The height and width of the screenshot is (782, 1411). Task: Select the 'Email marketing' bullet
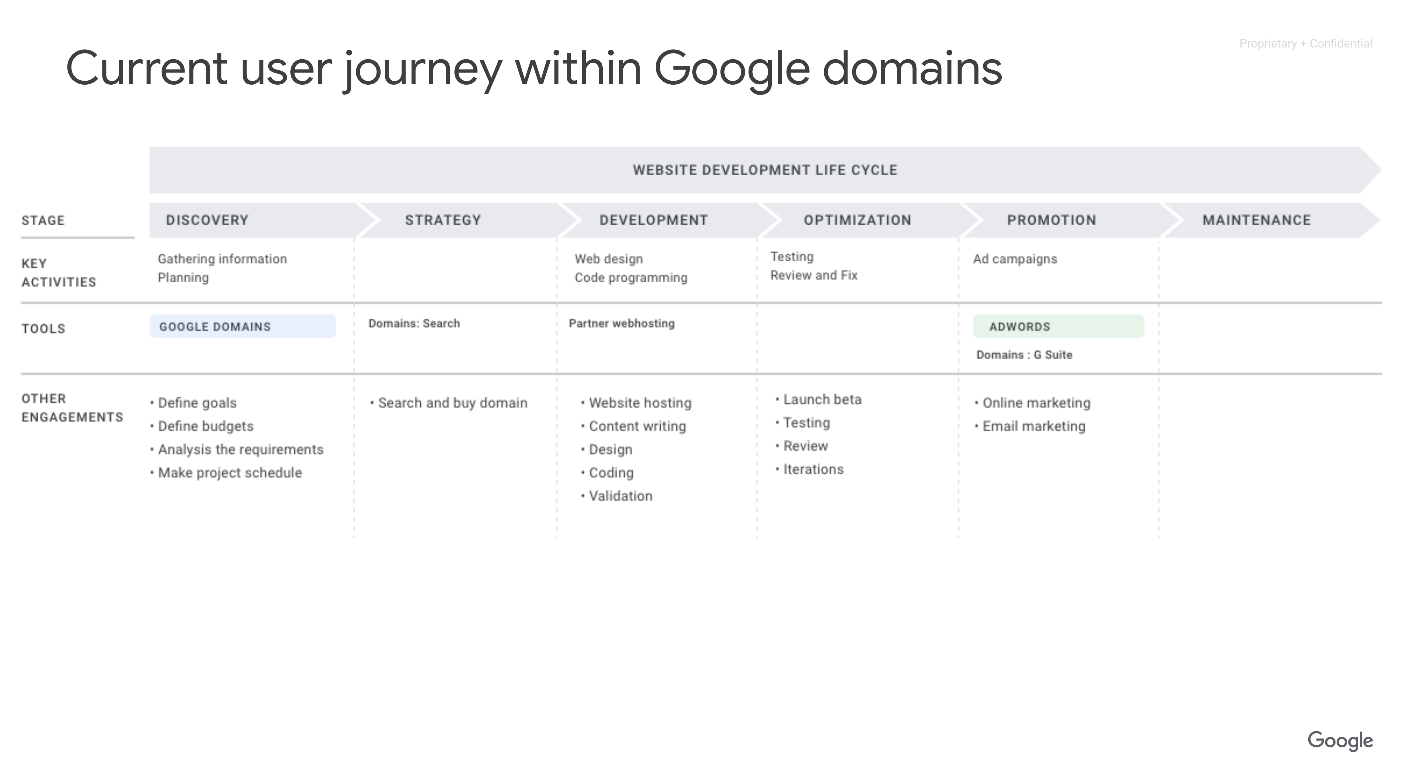[1030, 426]
